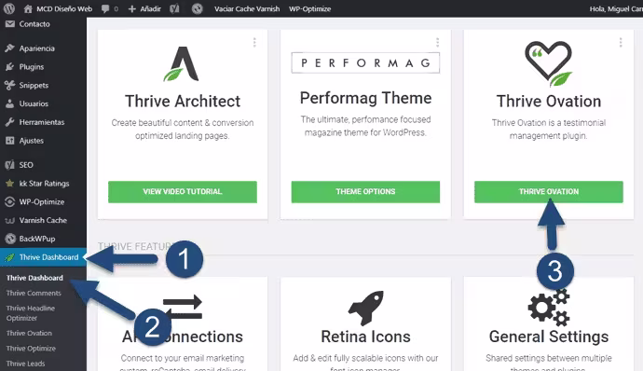643x371 pixels.
Task: Open Thrive Comments submenu entry
Action: coord(34,293)
